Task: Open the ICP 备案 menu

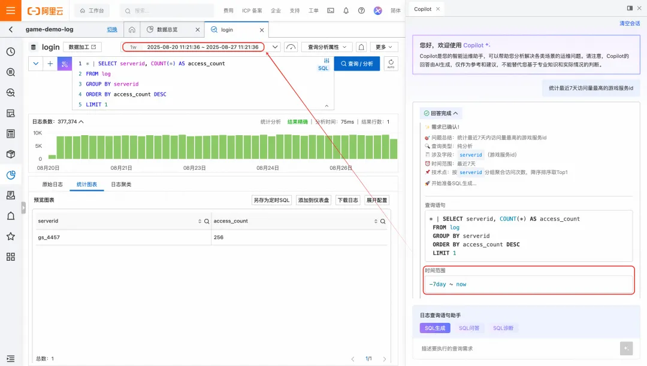Action: click(x=252, y=11)
